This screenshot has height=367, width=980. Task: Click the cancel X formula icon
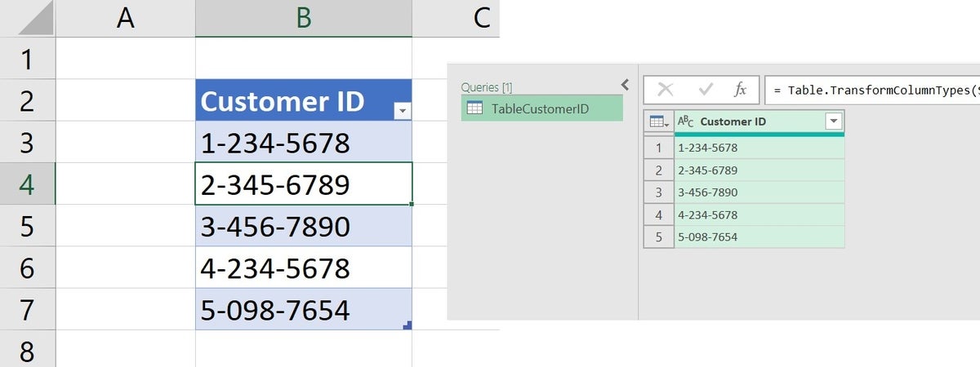click(666, 91)
